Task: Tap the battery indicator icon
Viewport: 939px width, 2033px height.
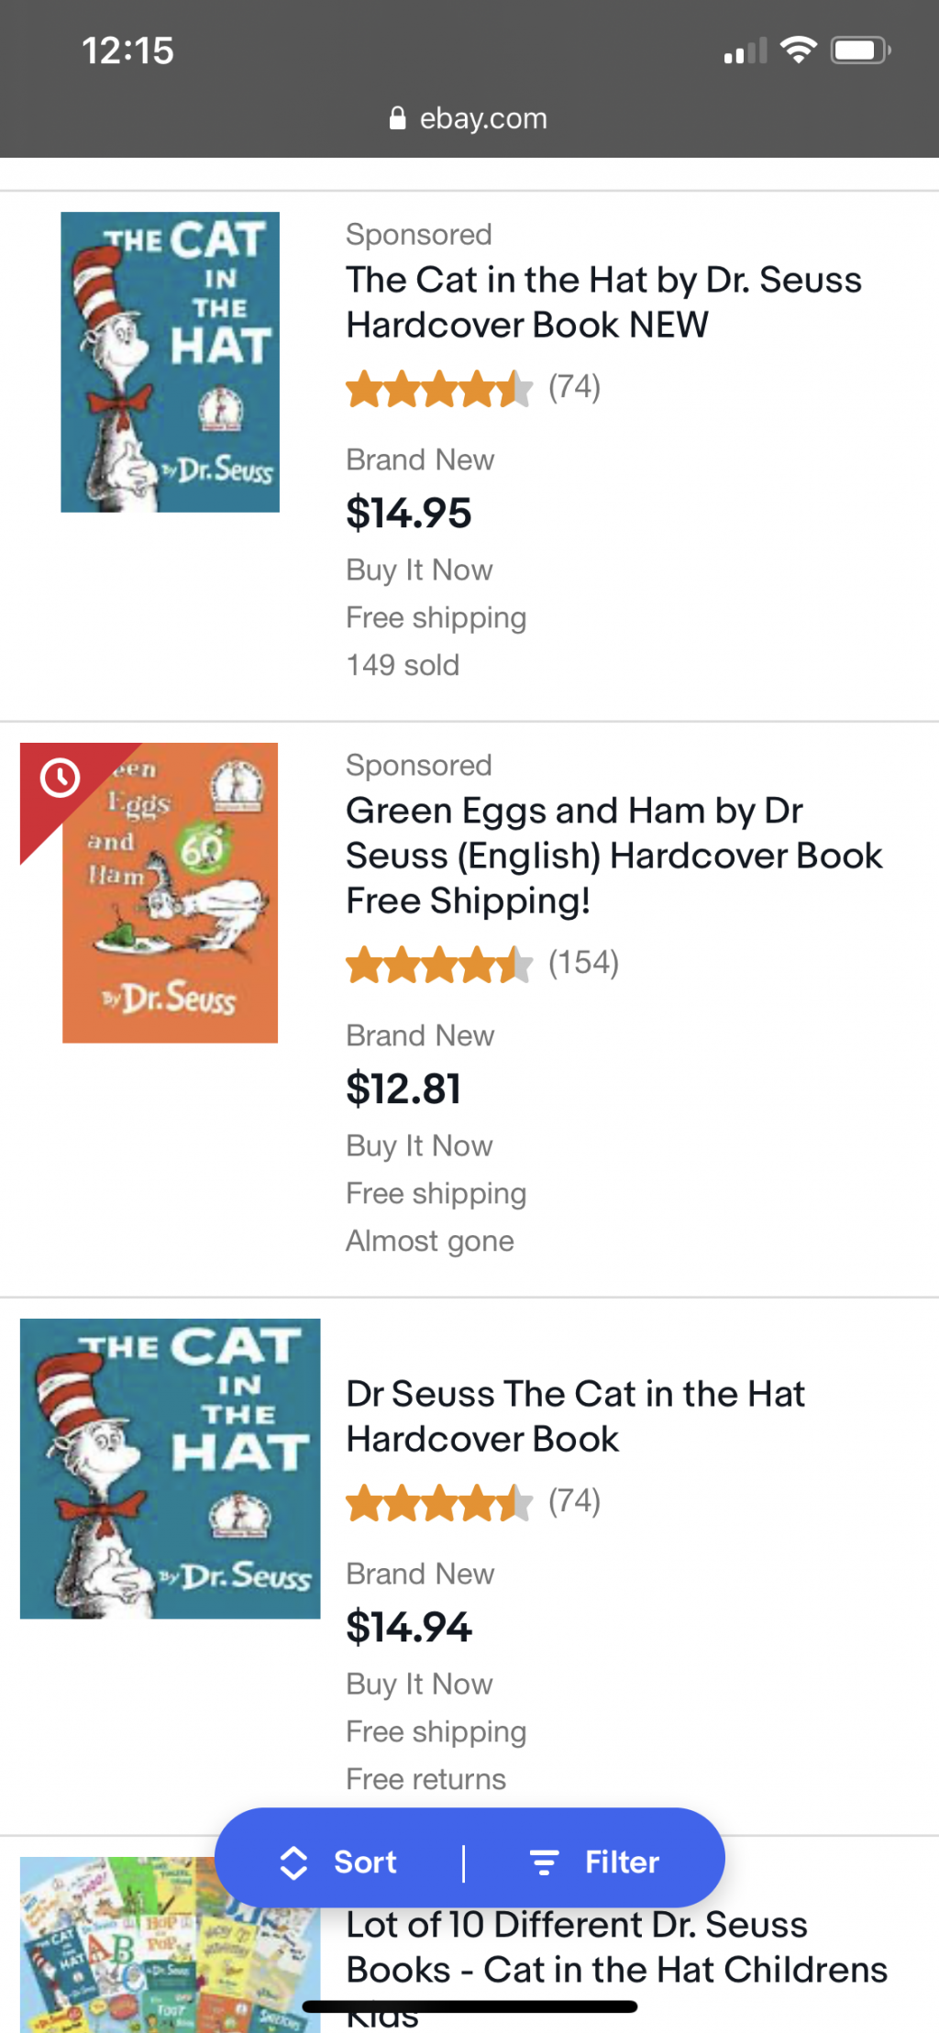Action: pyautogui.click(x=860, y=50)
